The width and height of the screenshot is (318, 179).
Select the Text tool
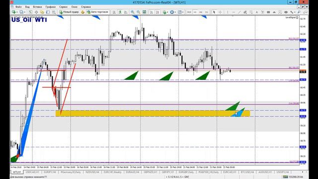tap(257, 12)
